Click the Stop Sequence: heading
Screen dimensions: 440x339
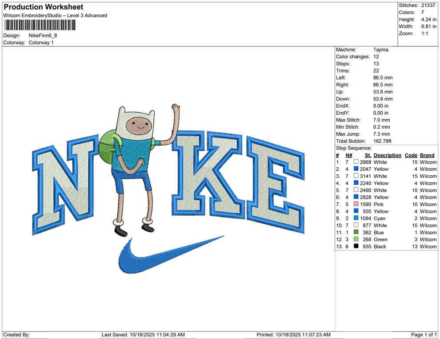[354, 148]
